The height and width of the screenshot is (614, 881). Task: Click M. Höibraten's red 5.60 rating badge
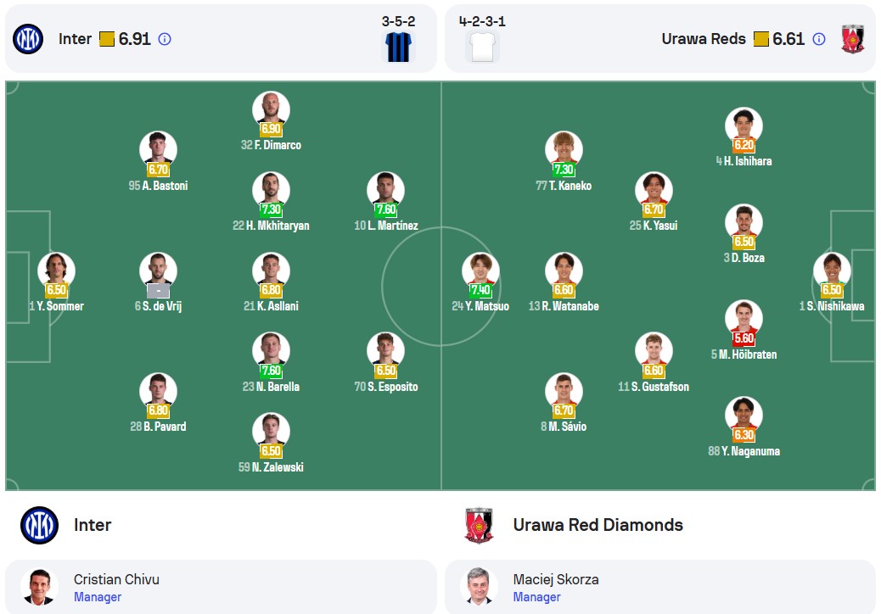(x=744, y=338)
